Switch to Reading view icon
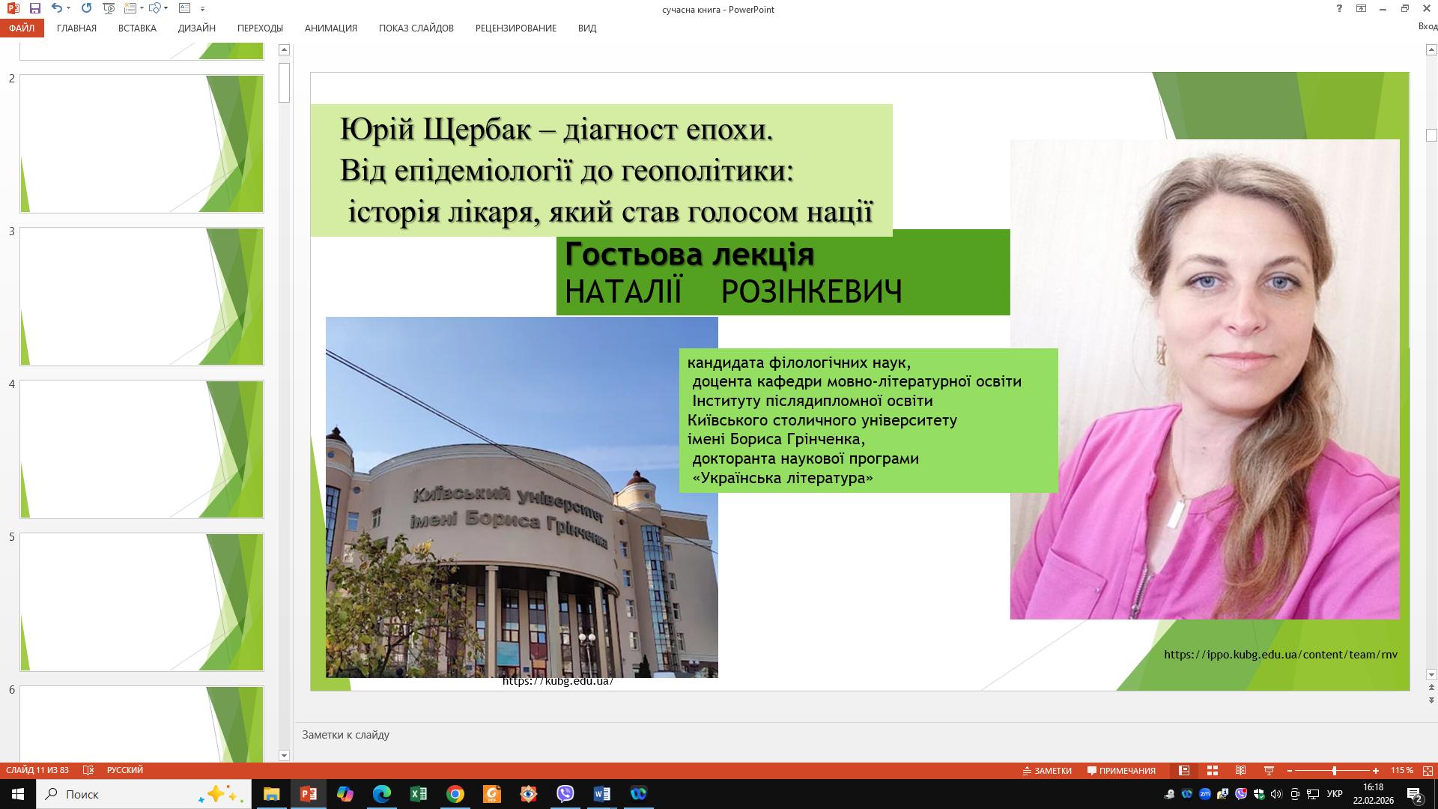 1241,770
